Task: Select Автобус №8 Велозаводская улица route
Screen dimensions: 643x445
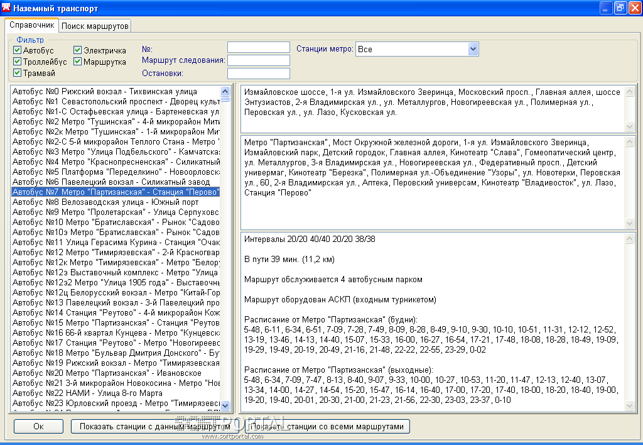Action: (x=116, y=202)
